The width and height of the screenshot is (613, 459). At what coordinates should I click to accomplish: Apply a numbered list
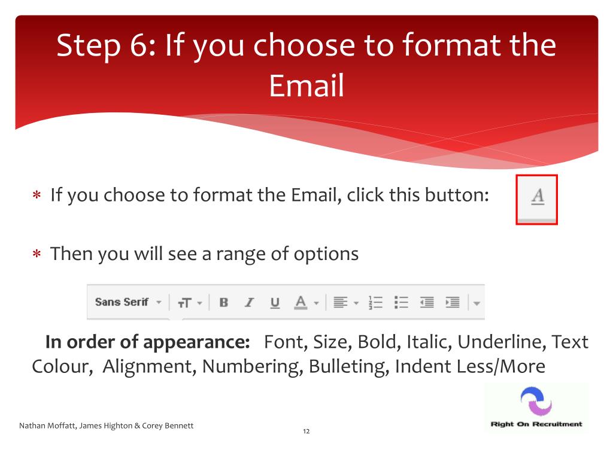point(375,302)
